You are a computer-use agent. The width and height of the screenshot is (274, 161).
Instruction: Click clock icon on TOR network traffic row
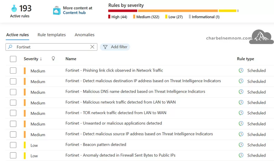coord(241,113)
